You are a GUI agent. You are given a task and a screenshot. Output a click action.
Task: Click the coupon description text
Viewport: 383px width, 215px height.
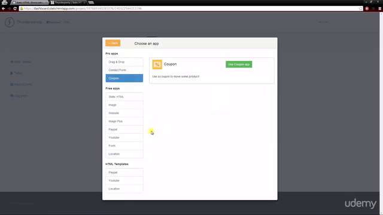tap(176, 76)
